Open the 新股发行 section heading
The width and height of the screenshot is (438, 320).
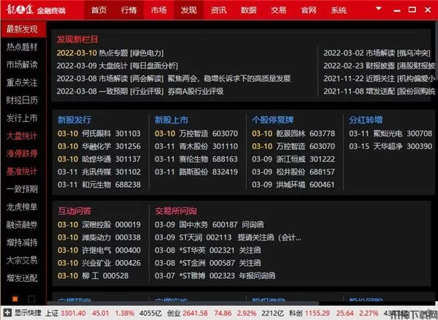(x=74, y=120)
